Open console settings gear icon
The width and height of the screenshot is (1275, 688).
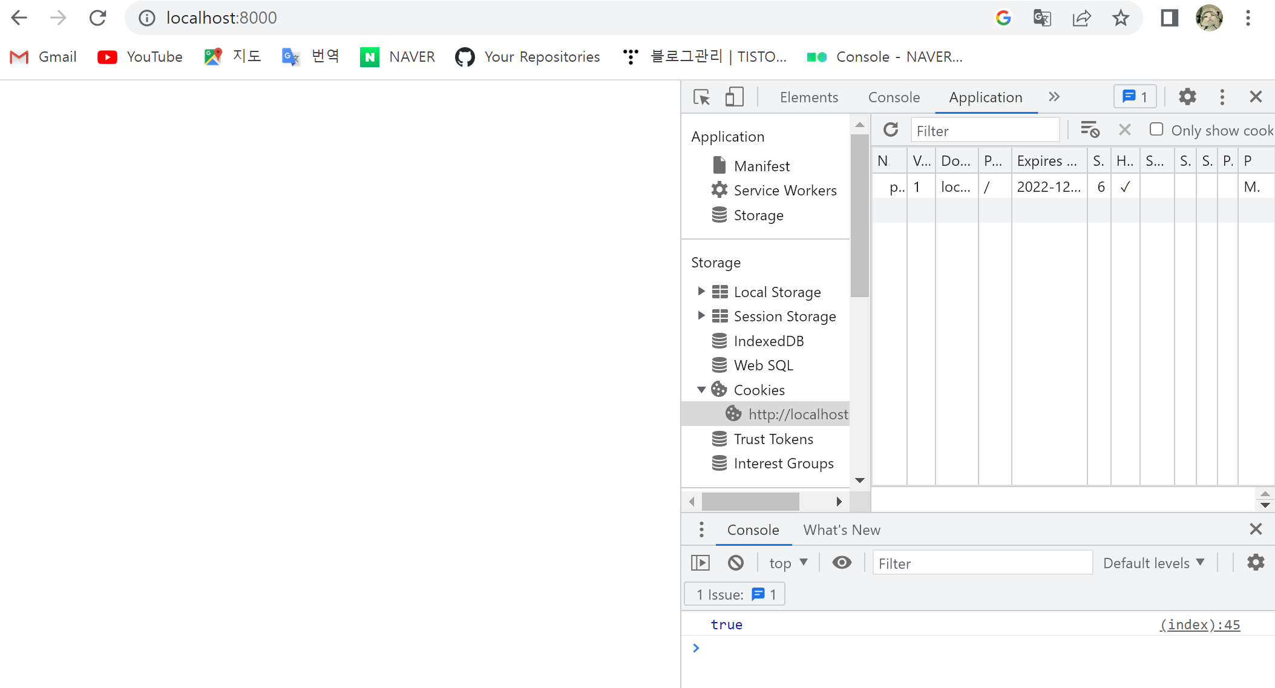[x=1256, y=563]
